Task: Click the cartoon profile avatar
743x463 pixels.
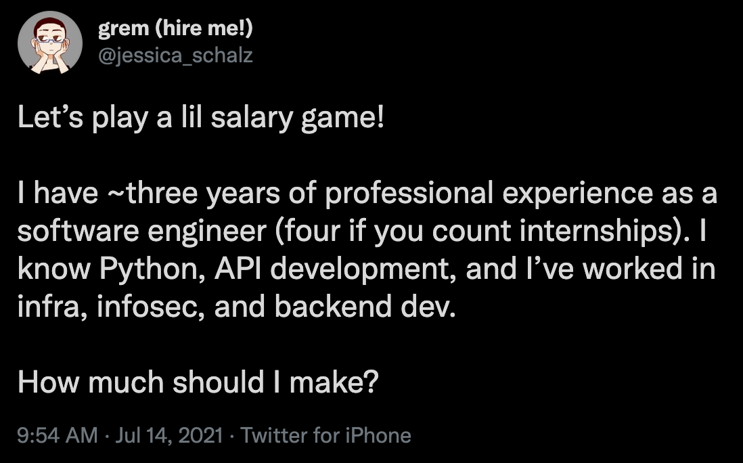Action: (45, 43)
